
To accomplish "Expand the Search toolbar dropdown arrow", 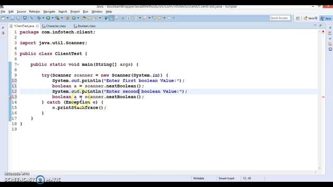I will (100, 18).
